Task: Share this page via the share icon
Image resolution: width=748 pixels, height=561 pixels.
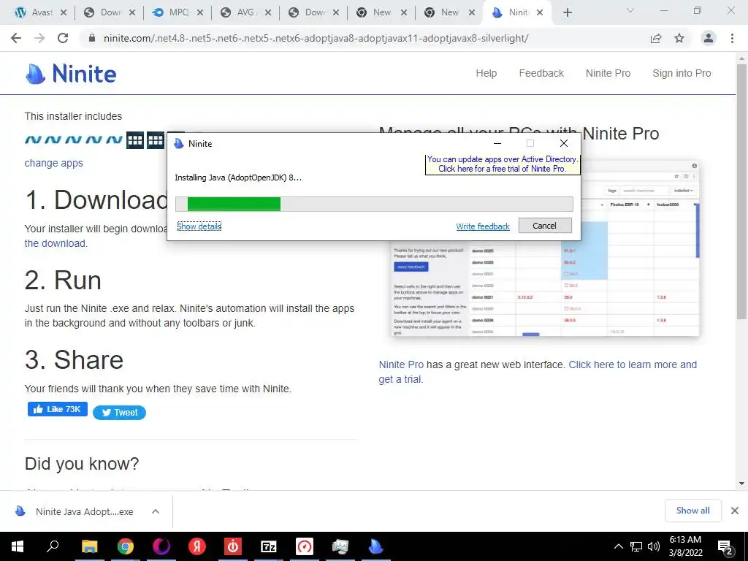Action: point(656,38)
